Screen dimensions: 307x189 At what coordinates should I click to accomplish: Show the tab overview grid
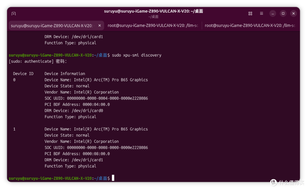pyautogui.click(x=250, y=14)
